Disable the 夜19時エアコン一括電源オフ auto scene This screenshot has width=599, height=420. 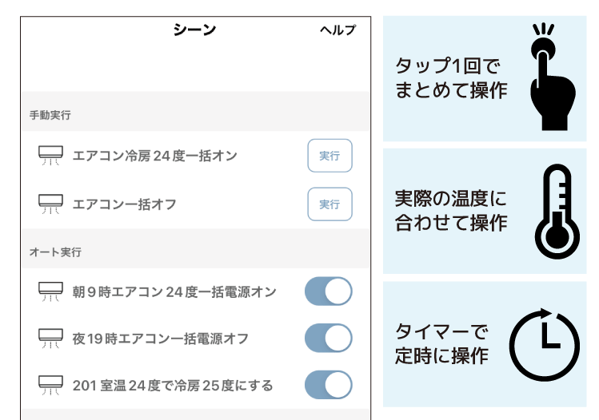coord(328,339)
